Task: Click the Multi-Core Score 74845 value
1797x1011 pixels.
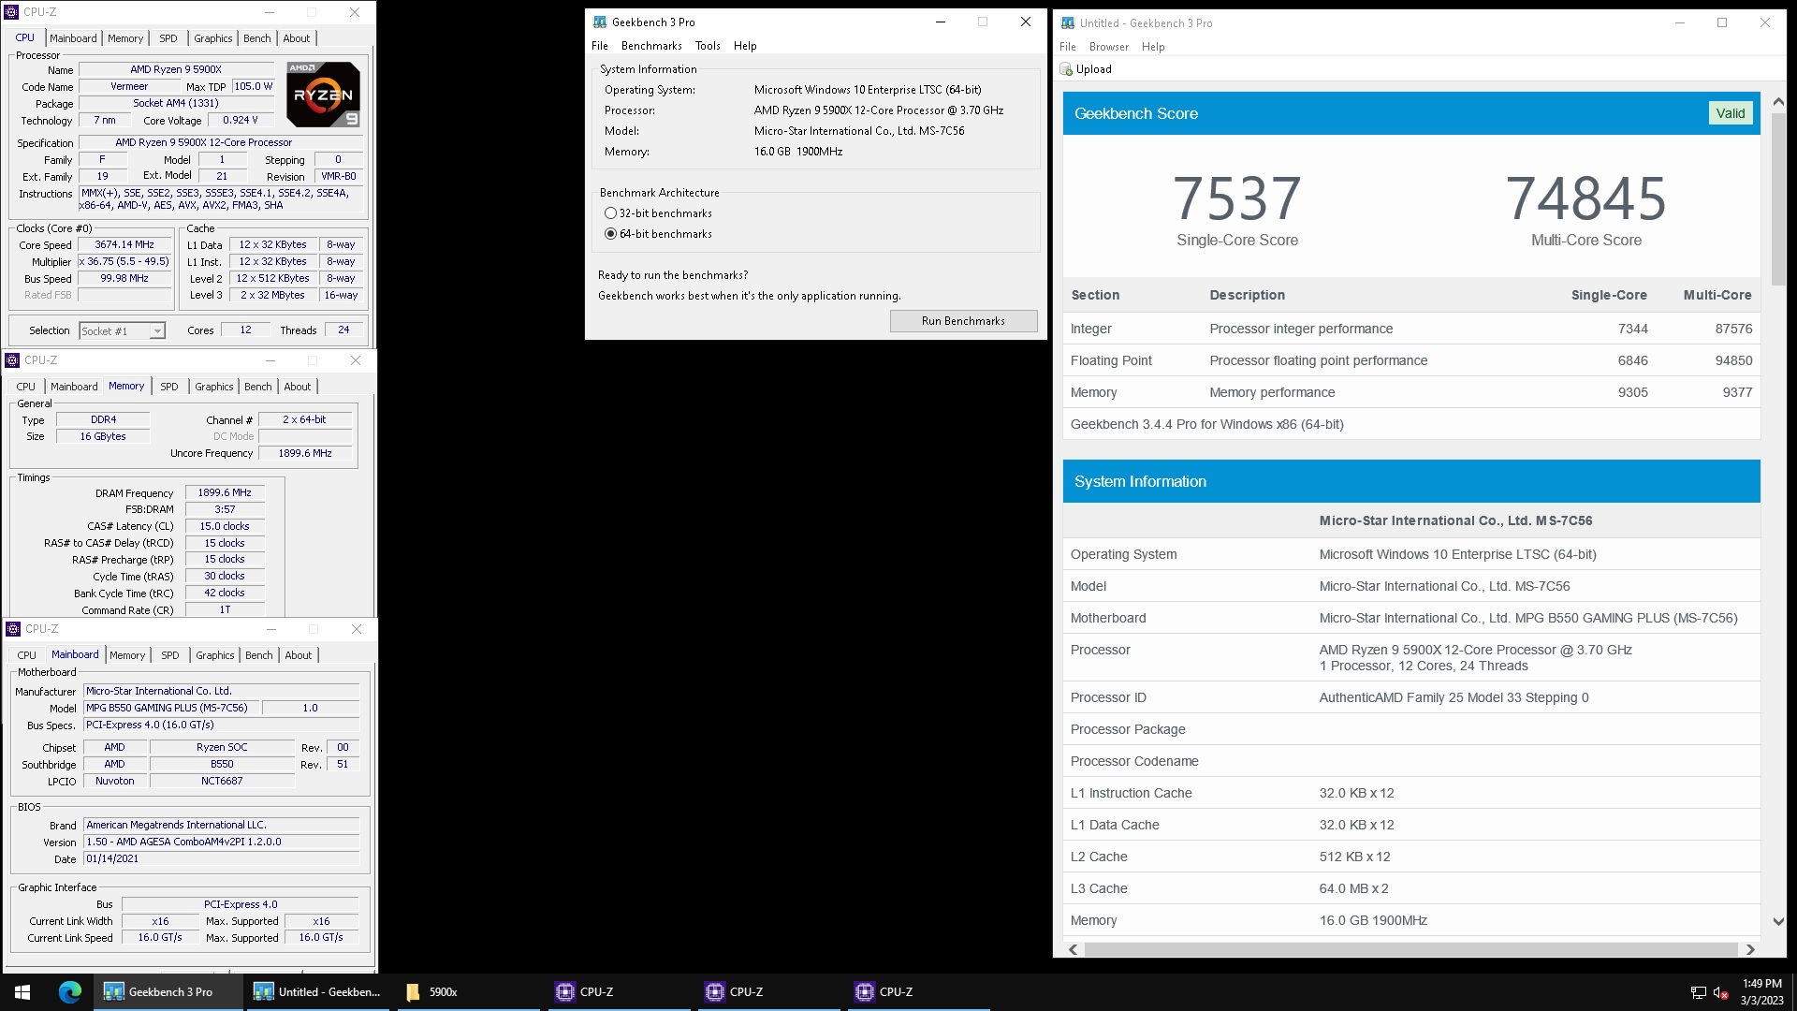Action: click(1585, 198)
